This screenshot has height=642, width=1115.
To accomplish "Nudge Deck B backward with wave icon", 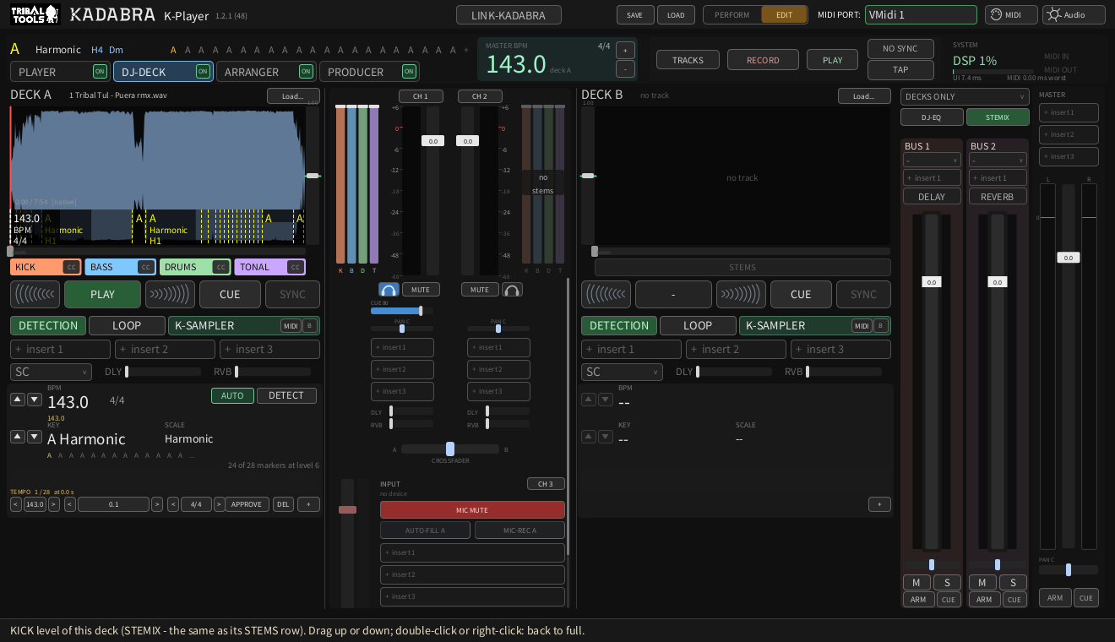I will pyautogui.click(x=606, y=295).
